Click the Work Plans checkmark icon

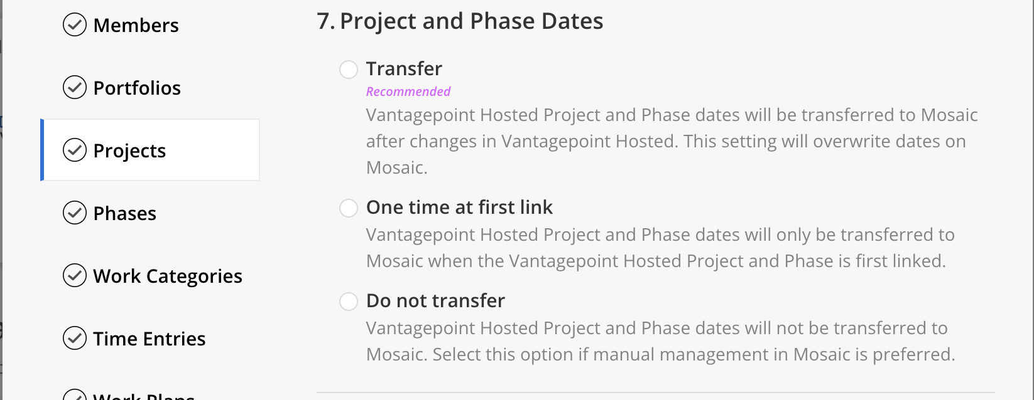[x=75, y=395]
